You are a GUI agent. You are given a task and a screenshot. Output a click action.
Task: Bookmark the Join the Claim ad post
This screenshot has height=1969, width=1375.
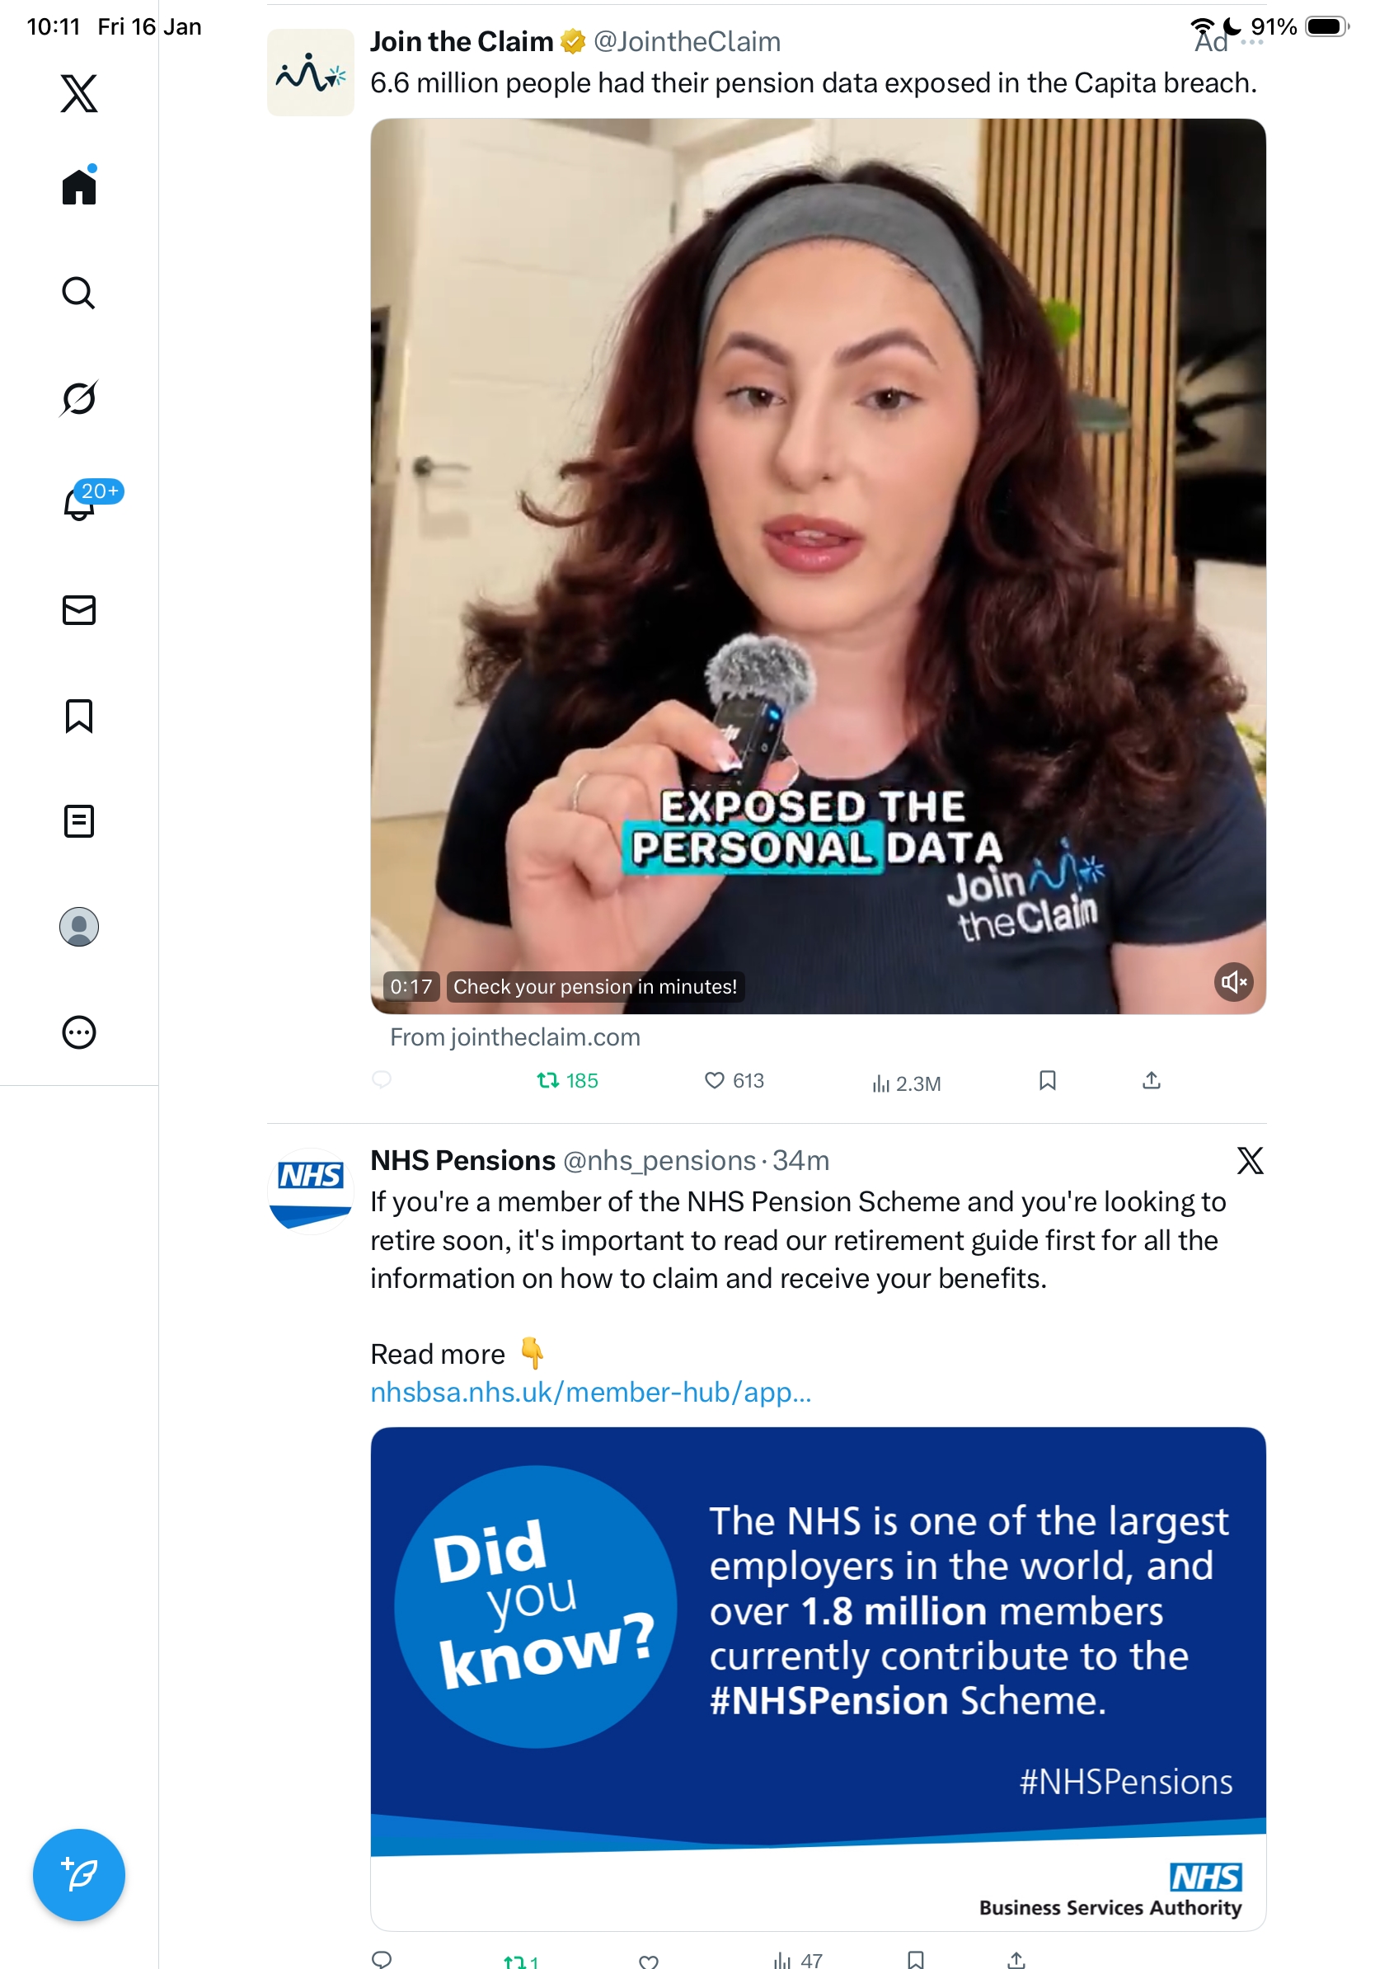(1047, 1080)
